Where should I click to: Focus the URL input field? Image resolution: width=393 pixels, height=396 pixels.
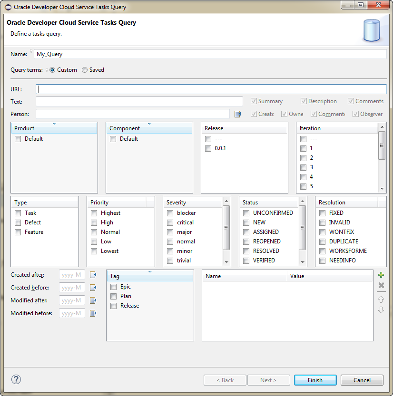tap(211, 89)
